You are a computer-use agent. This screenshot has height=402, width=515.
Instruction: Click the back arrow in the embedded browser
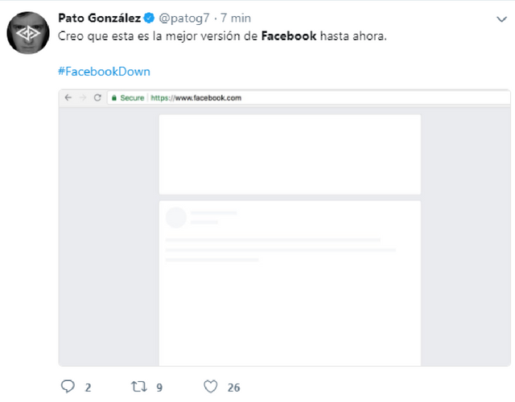tap(68, 98)
